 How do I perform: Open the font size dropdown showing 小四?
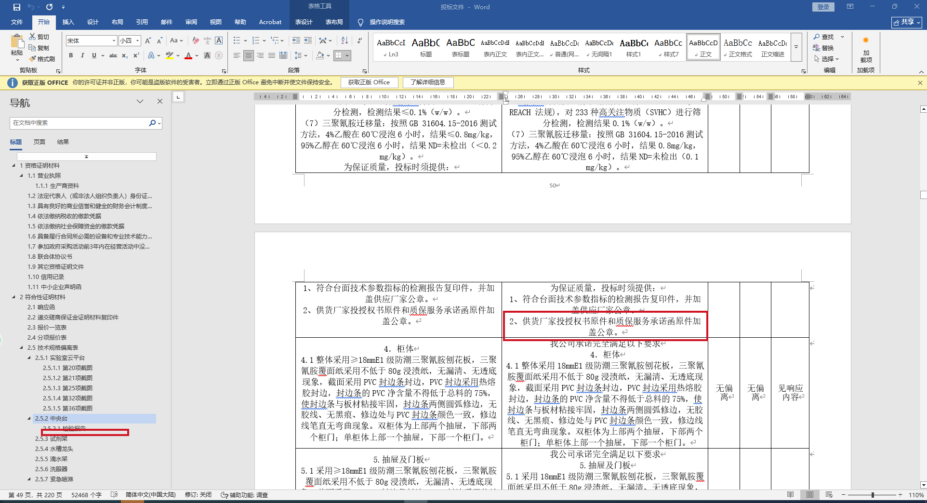(x=137, y=41)
